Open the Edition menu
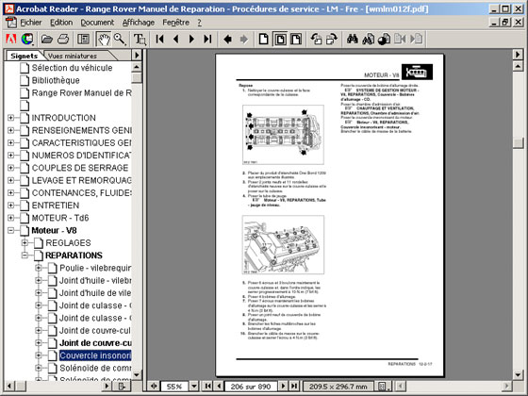The image size is (528, 396). point(61,23)
